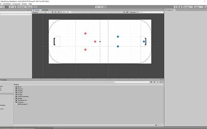Image resolution: width=207 pixels, height=129 pixels.
Task: Click the Hierarchy panel lock icon
Action: click(x=28, y=10)
